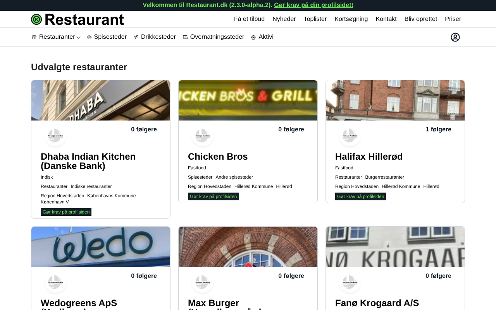
Task: Click Halifax Hillerød's placeholder logo
Action: [x=350, y=136]
